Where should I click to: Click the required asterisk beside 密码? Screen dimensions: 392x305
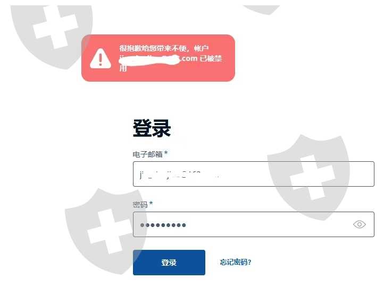tap(151, 204)
